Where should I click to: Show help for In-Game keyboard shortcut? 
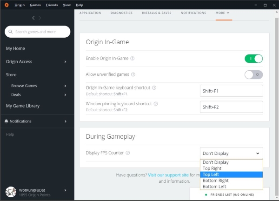coord(154,87)
